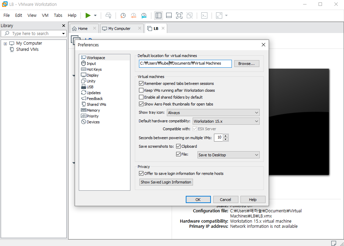The width and height of the screenshot is (344, 246).
Task: Click Cancel in Preferences dialog
Action: pos(226,200)
